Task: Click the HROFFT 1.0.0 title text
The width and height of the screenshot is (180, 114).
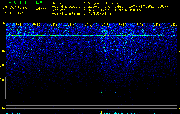Action: 22,2
